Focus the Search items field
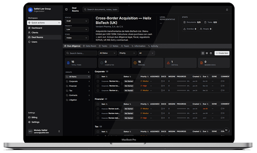Image resolution: width=257 pixels, height=153 pixels. pos(81,53)
